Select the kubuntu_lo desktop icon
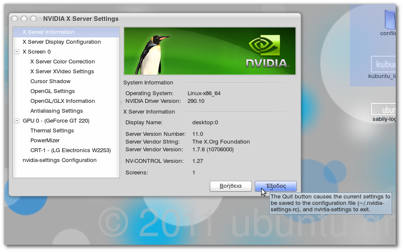The height and width of the screenshot is (252, 403). pos(383,67)
